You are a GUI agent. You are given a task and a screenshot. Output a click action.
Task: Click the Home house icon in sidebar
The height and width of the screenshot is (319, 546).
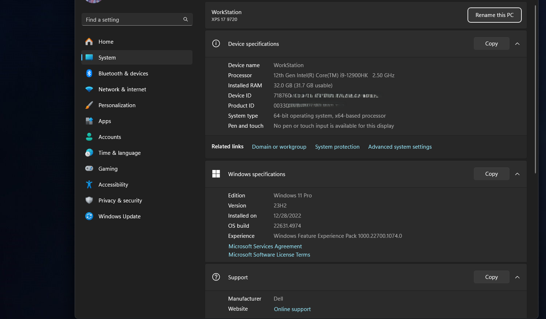point(89,41)
